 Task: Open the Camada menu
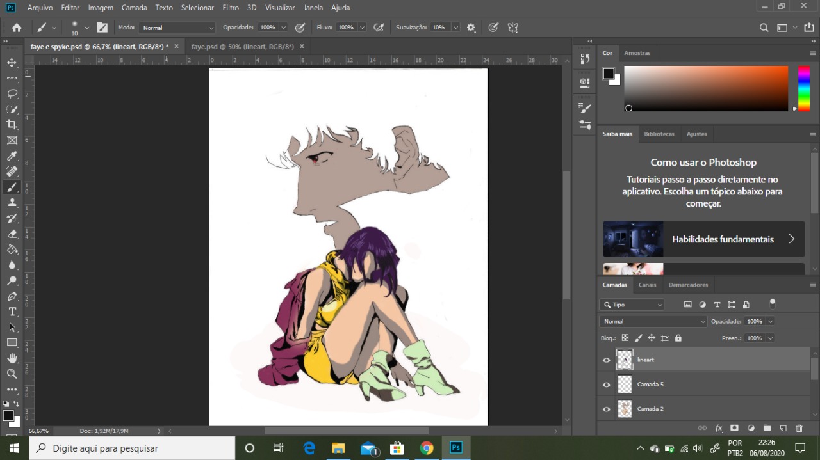click(135, 8)
